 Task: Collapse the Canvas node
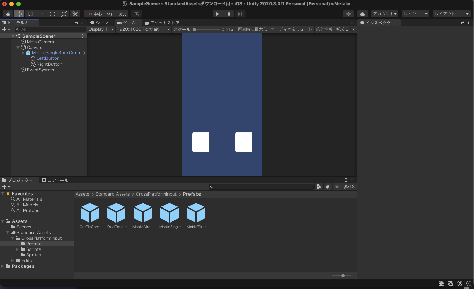(x=18, y=47)
